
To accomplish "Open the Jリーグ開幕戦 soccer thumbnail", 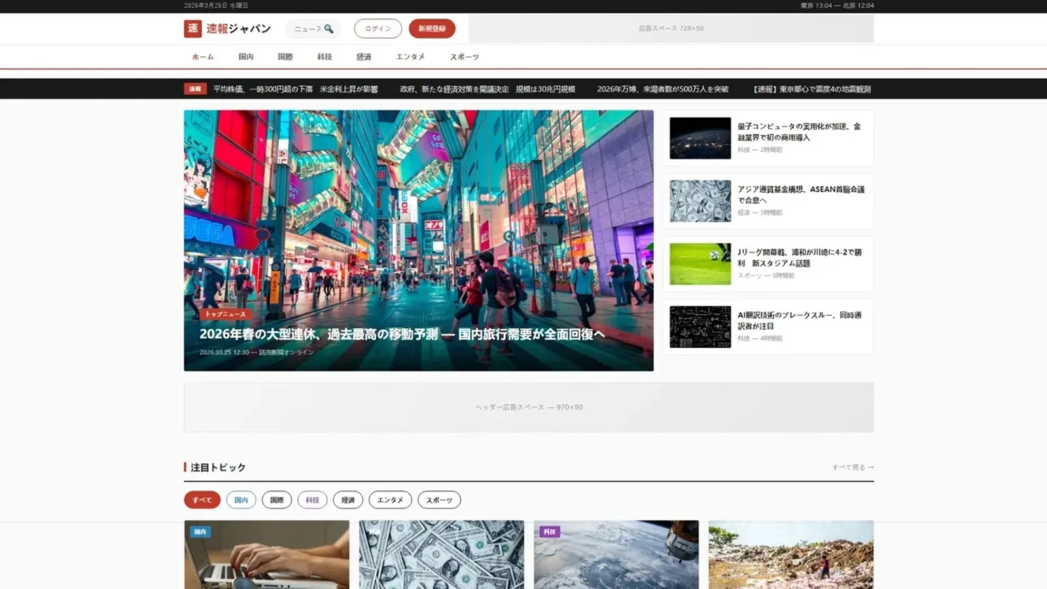I will click(x=700, y=264).
